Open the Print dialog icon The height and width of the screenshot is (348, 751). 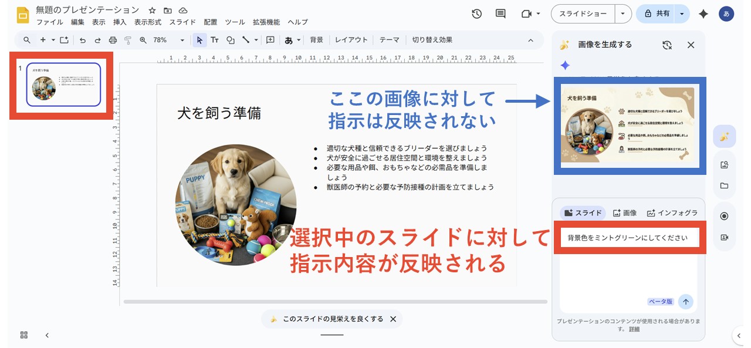(112, 40)
